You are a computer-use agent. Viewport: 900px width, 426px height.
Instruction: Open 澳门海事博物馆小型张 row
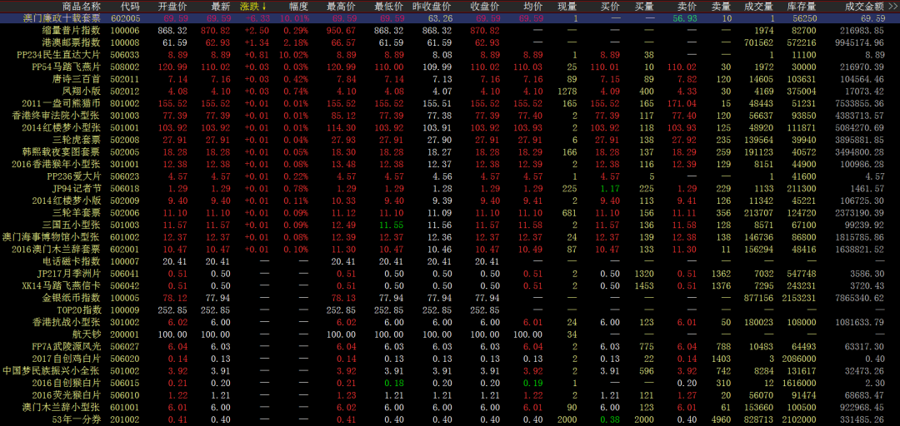pos(450,237)
